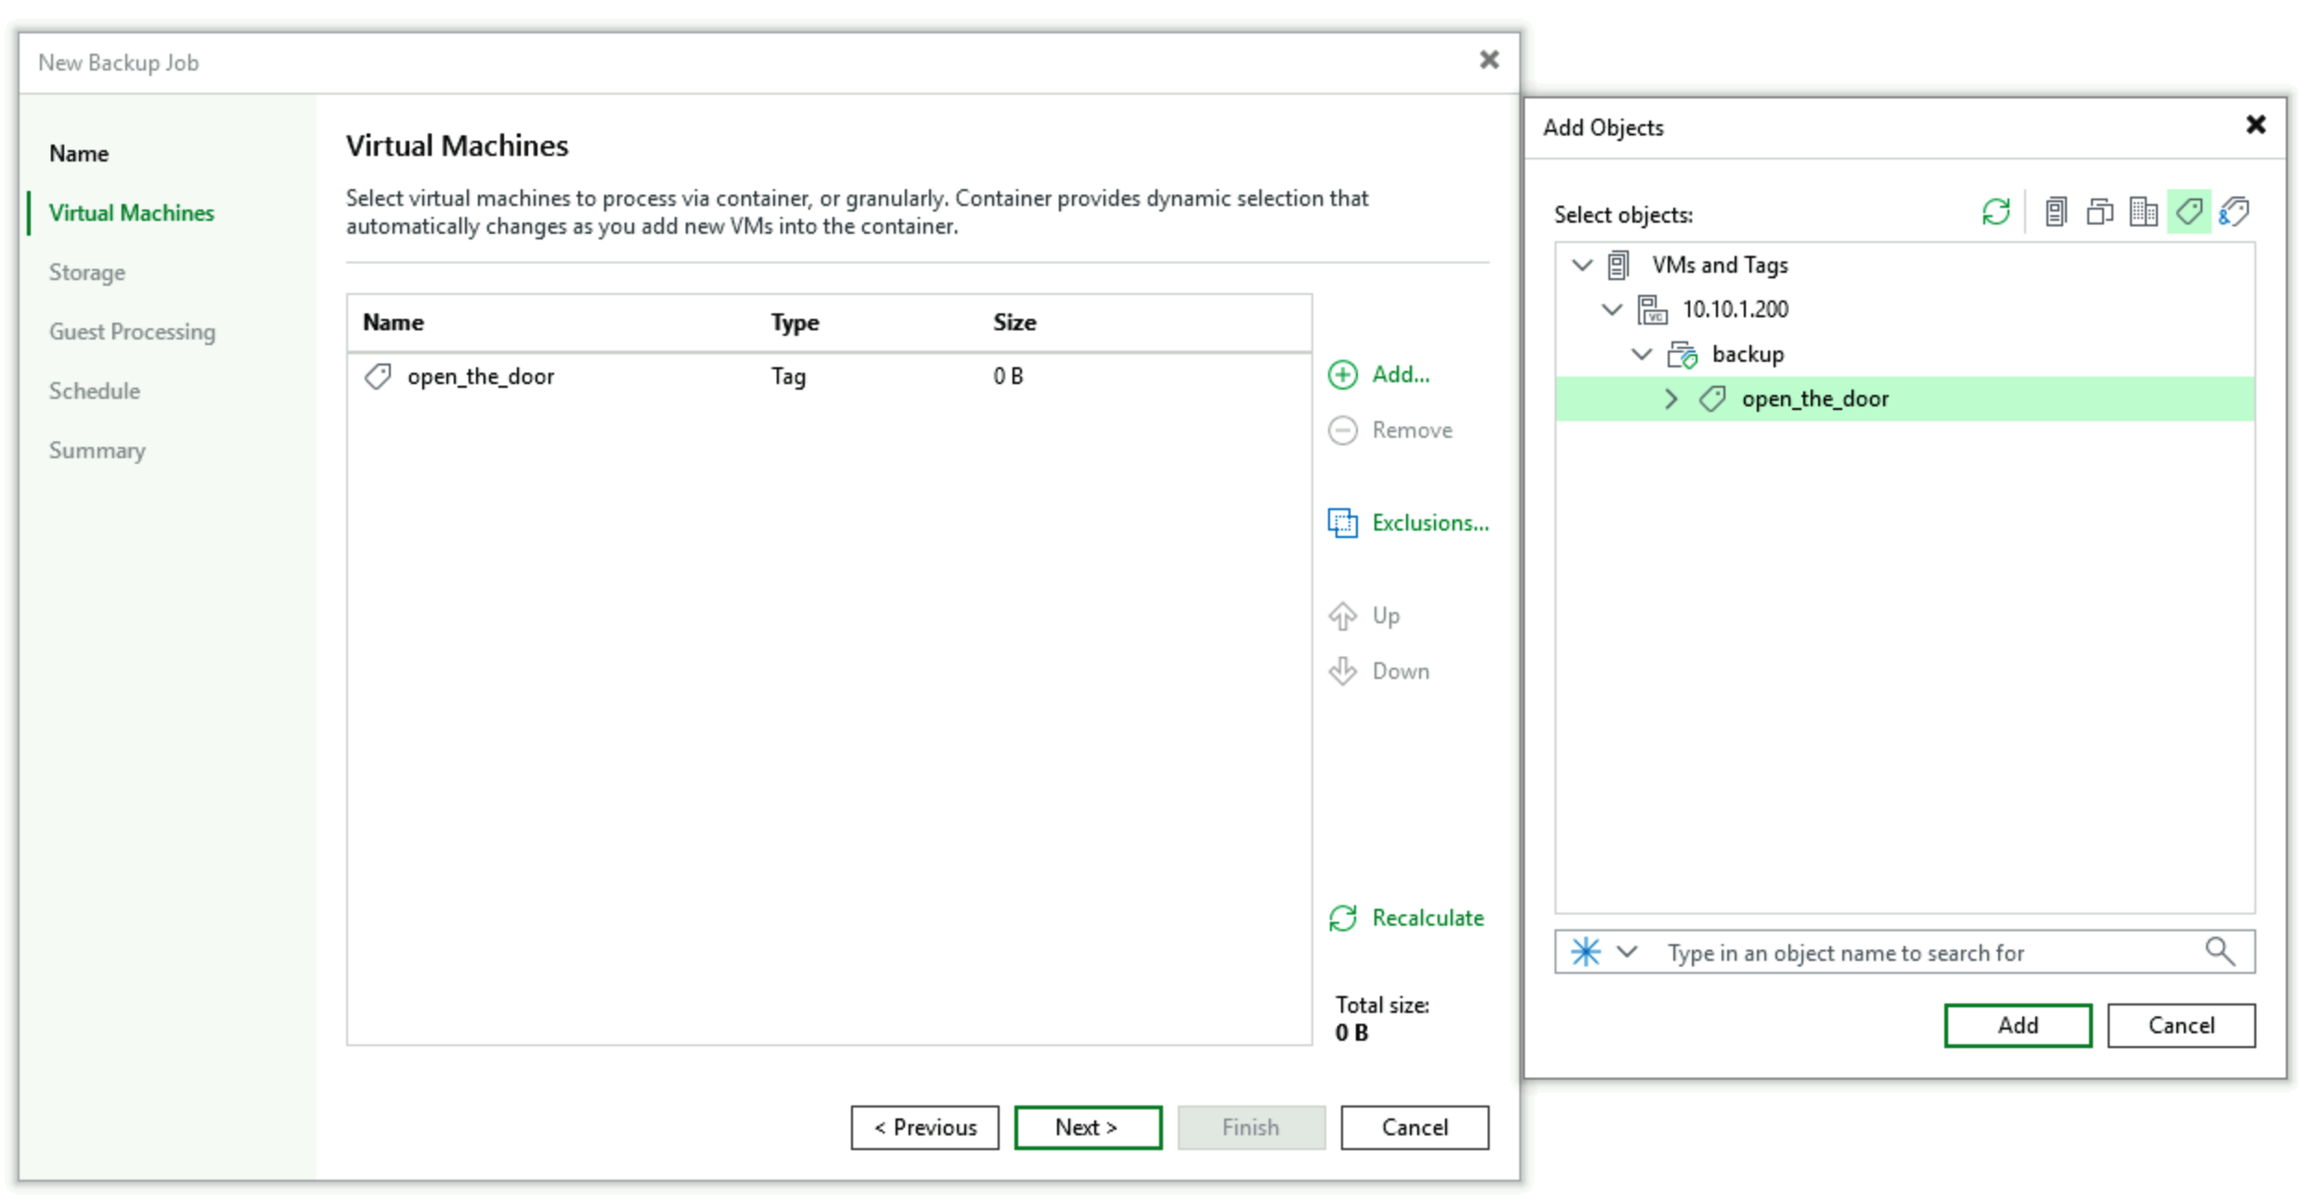Click the Next button
Image resolution: width=2298 pixels, height=1202 pixels.
tap(1087, 1127)
